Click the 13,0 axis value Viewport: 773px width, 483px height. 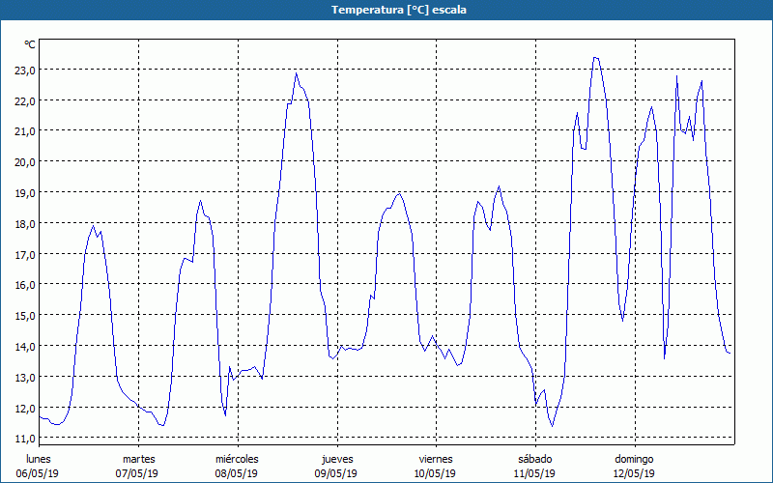[25, 378]
